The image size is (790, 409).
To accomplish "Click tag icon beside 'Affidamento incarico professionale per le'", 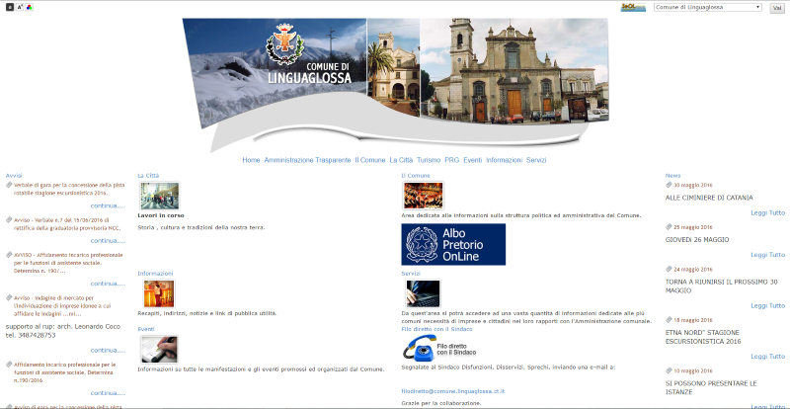I will click(9, 365).
